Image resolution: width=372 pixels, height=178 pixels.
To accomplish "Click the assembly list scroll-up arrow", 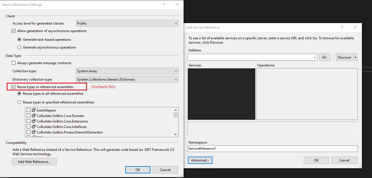I will point(175,110).
